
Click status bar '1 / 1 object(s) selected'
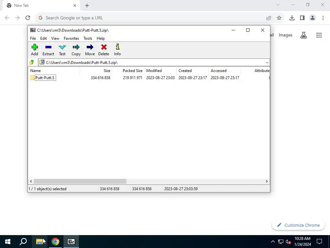48,189
